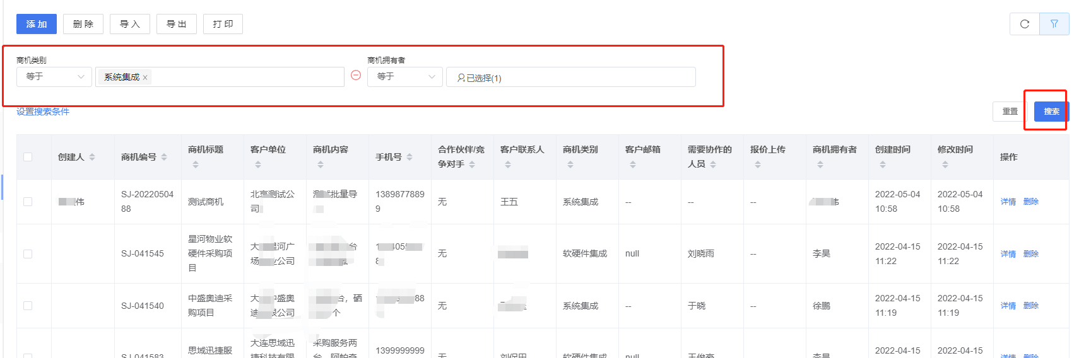Sort by 客户邮箱 column arrows
Screen dimensions: 1079x358
tap(633, 165)
